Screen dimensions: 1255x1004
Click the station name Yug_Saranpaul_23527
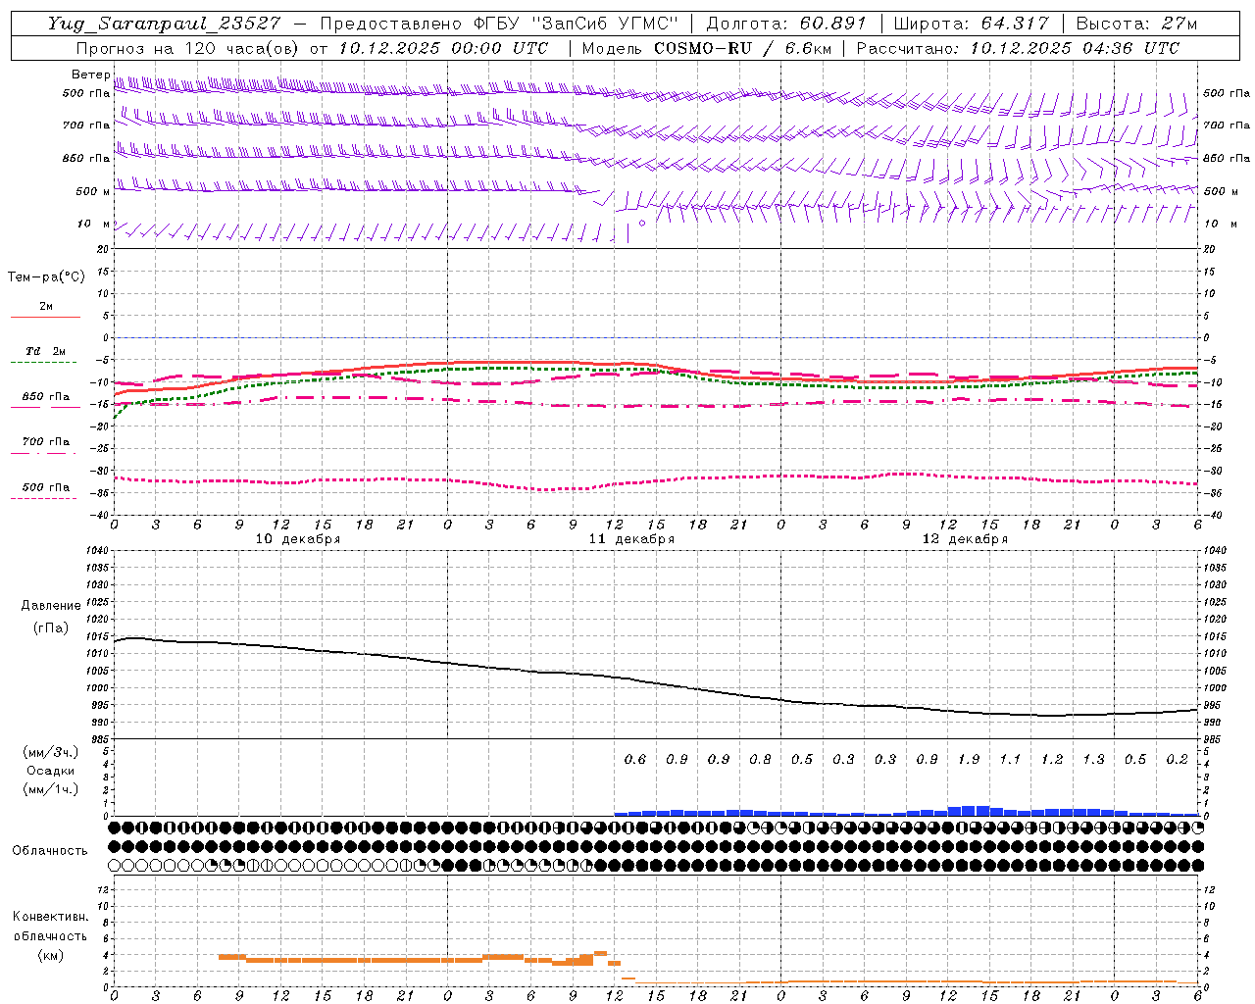pyautogui.click(x=164, y=24)
